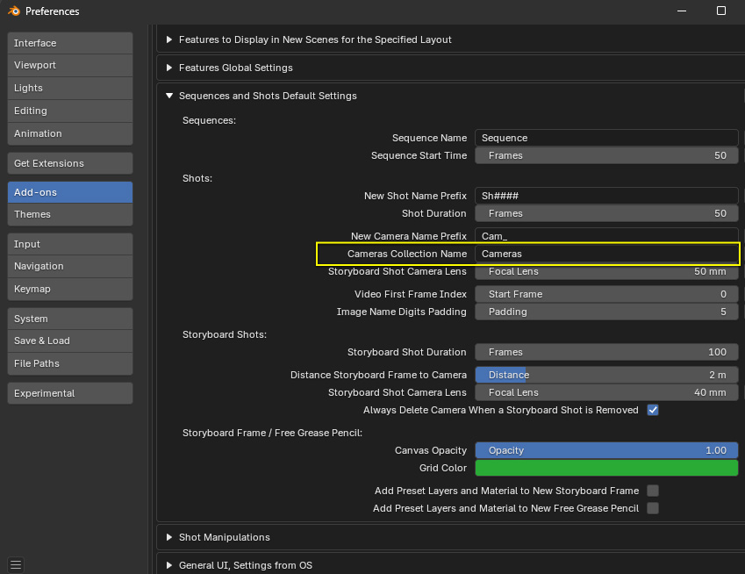Maximize the Preferences window
The image size is (745, 574).
tap(720, 11)
